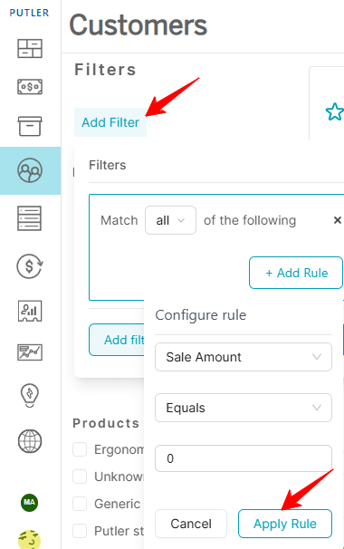
Task: Expand the Equals operator dropdown
Action: click(244, 408)
